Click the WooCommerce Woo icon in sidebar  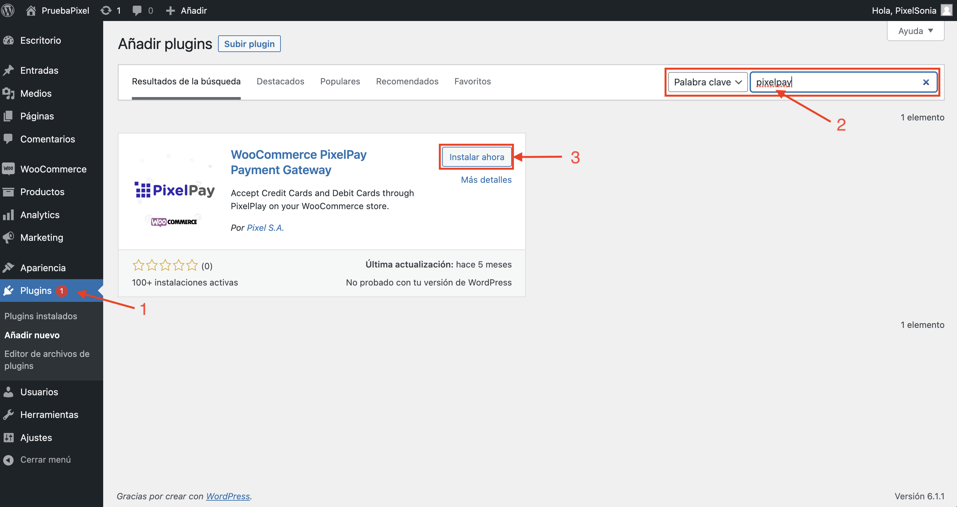tap(8, 169)
